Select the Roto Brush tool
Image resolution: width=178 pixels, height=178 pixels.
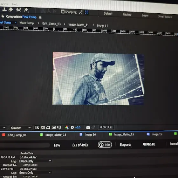(19, 10)
